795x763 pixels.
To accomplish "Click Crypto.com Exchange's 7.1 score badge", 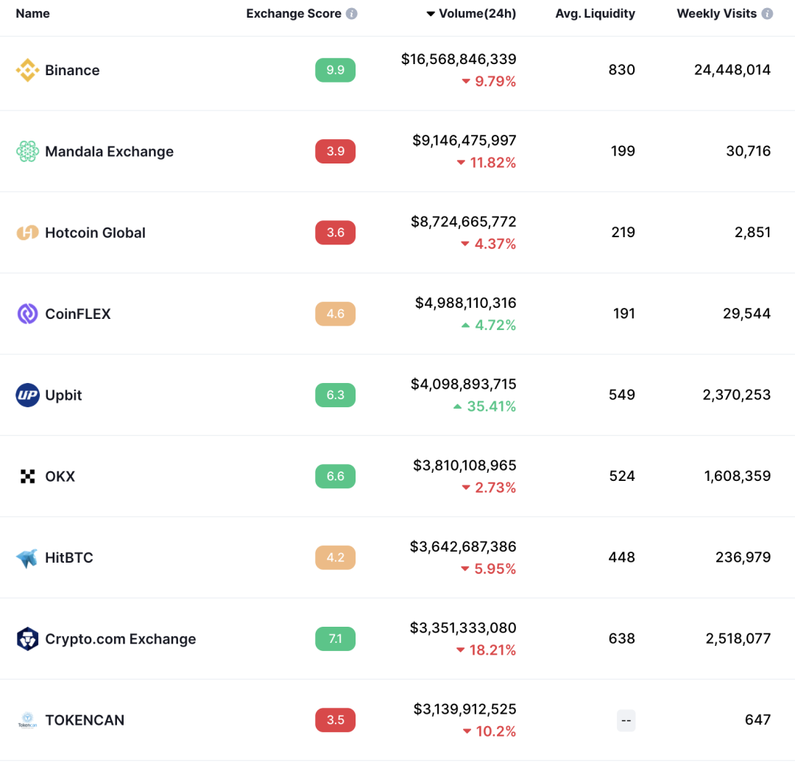I will [335, 639].
